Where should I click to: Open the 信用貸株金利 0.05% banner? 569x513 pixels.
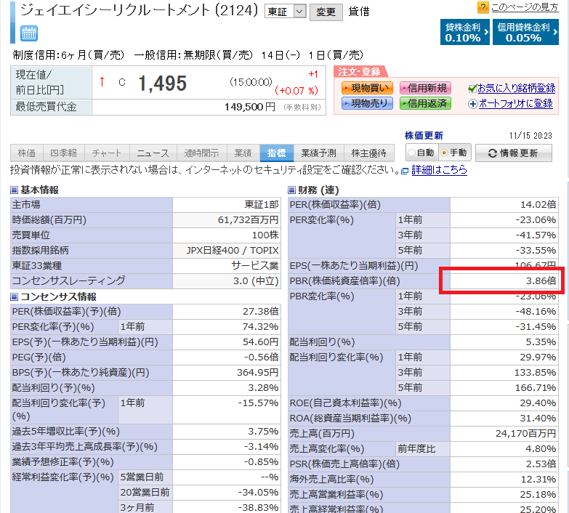point(525,32)
